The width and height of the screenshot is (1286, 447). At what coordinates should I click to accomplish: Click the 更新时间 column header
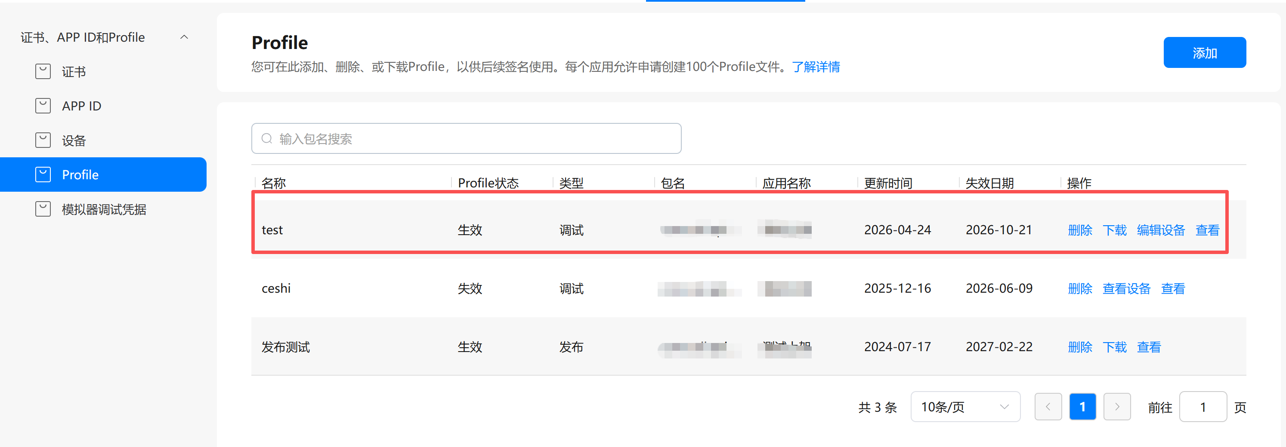pyautogui.click(x=887, y=183)
